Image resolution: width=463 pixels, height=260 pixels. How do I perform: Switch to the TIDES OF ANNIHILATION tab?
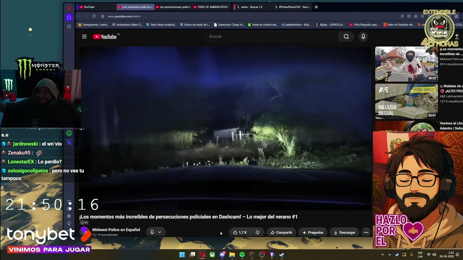click(x=211, y=7)
